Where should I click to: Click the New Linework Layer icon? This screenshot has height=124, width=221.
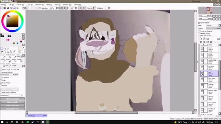[x=204, y=39]
